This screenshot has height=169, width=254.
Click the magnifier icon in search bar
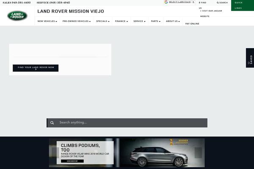pos(52,123)
